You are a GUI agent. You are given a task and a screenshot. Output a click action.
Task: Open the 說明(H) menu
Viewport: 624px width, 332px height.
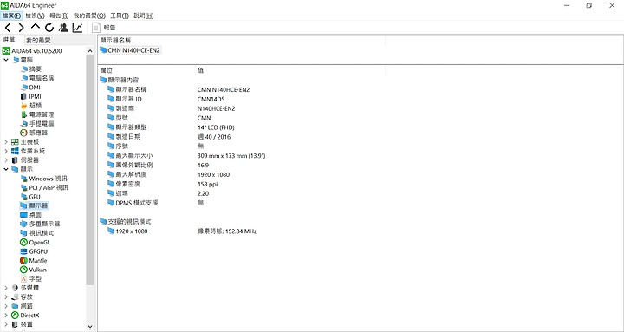click(144, 16)
